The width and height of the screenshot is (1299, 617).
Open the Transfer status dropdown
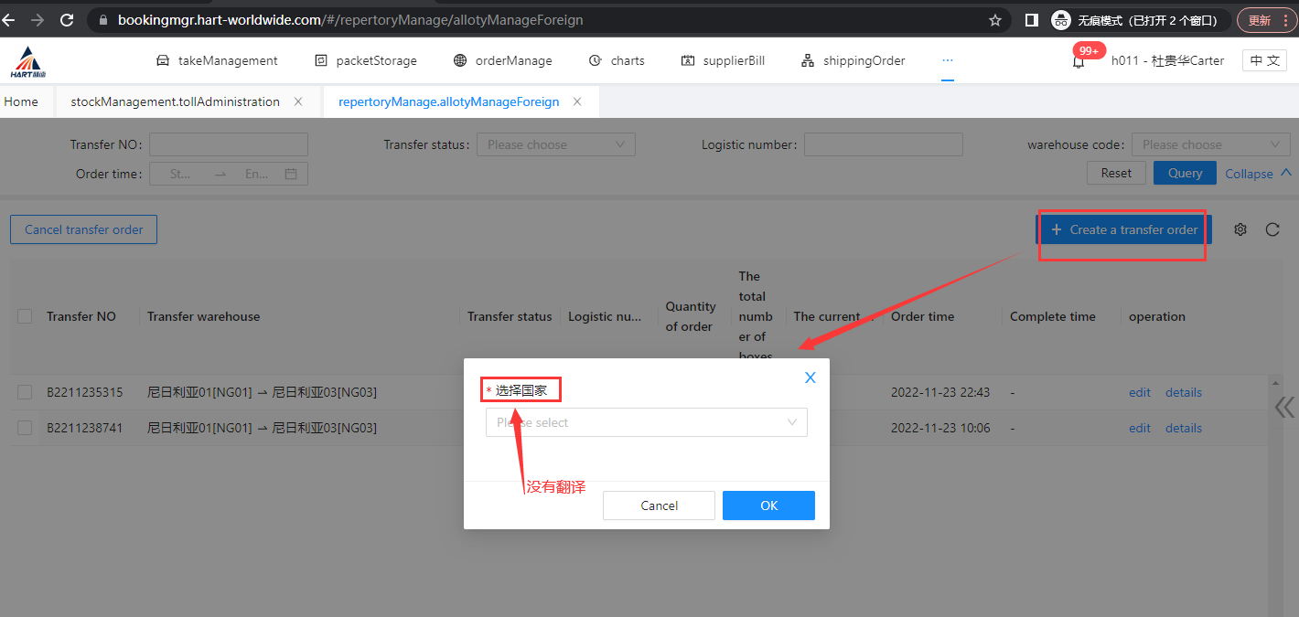(555, 144)
